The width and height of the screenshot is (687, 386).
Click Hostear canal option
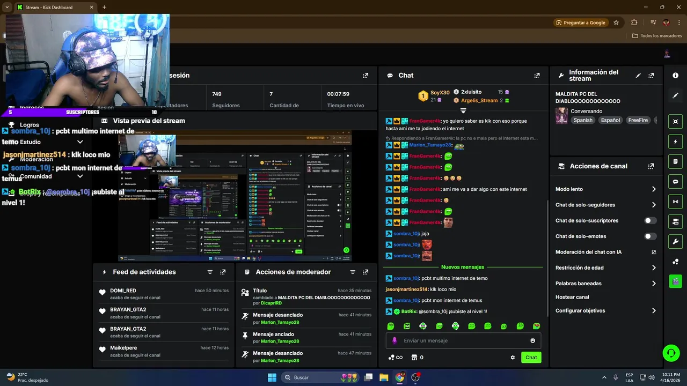[x=572, y=297]
